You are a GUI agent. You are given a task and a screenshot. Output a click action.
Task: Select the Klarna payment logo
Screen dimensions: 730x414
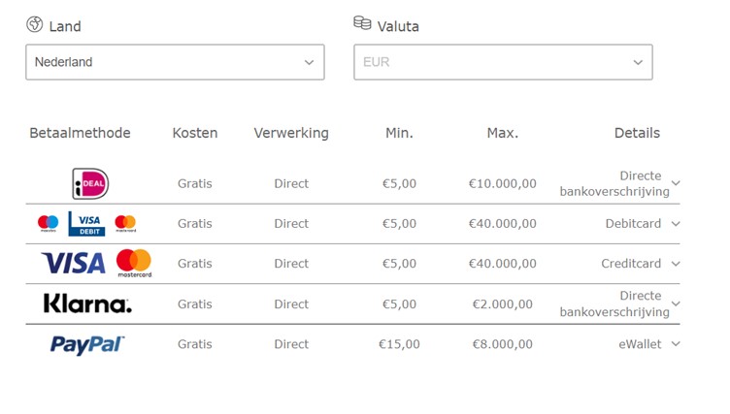click(x=87, y=303)
